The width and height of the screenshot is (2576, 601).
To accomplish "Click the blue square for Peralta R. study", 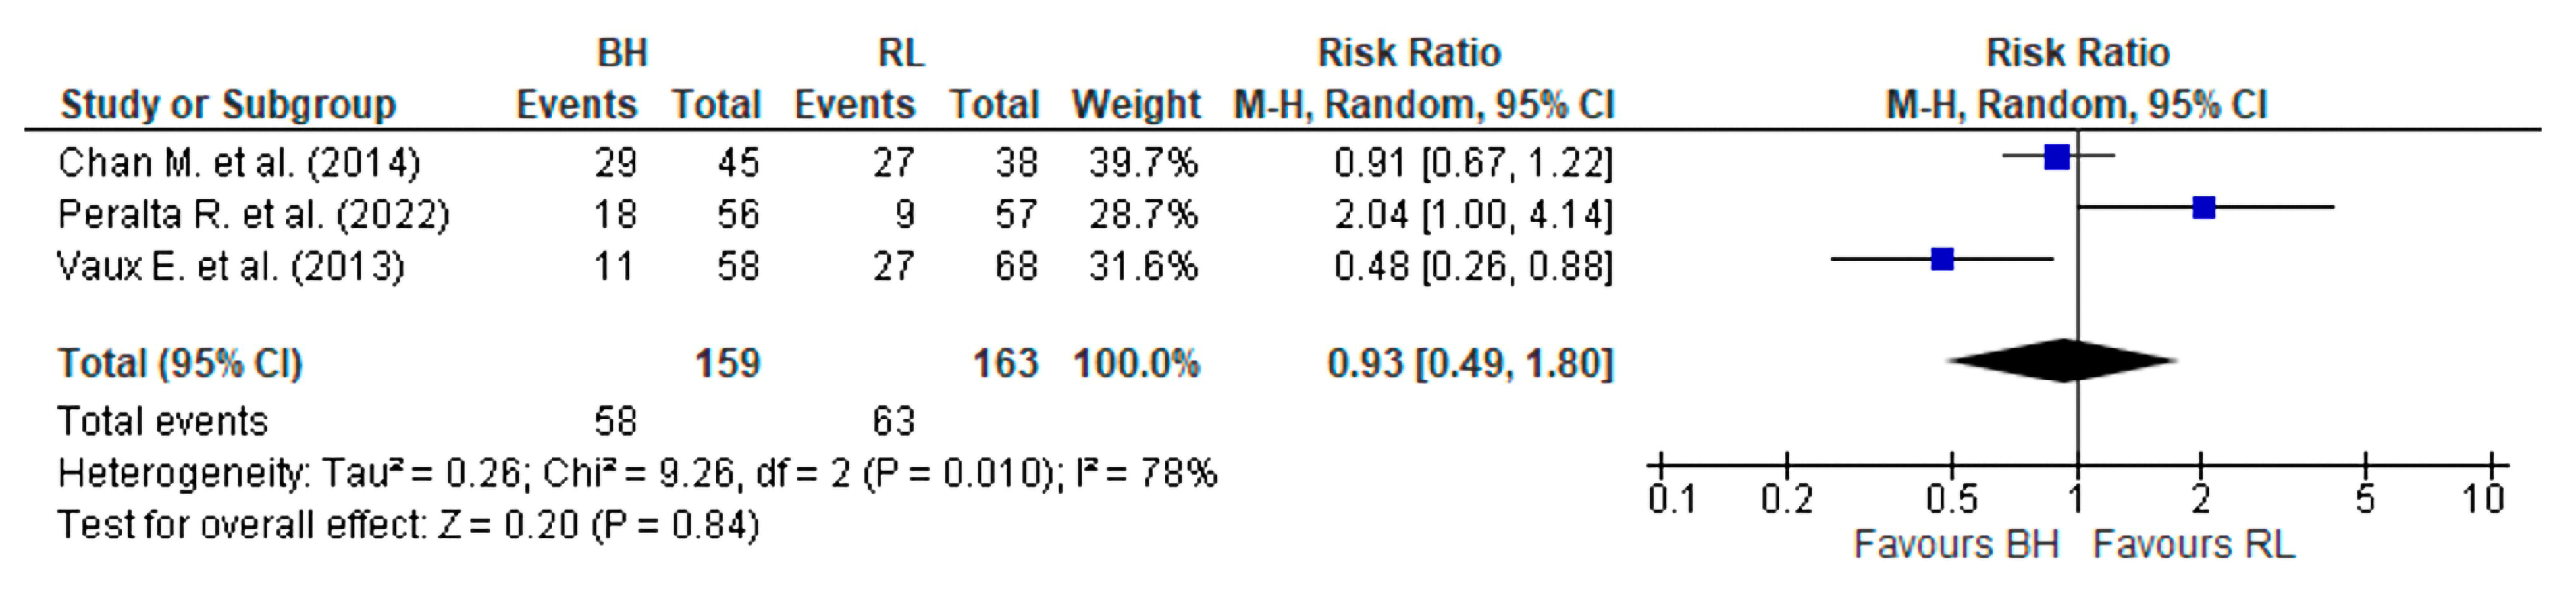I will coord(2203,208).
